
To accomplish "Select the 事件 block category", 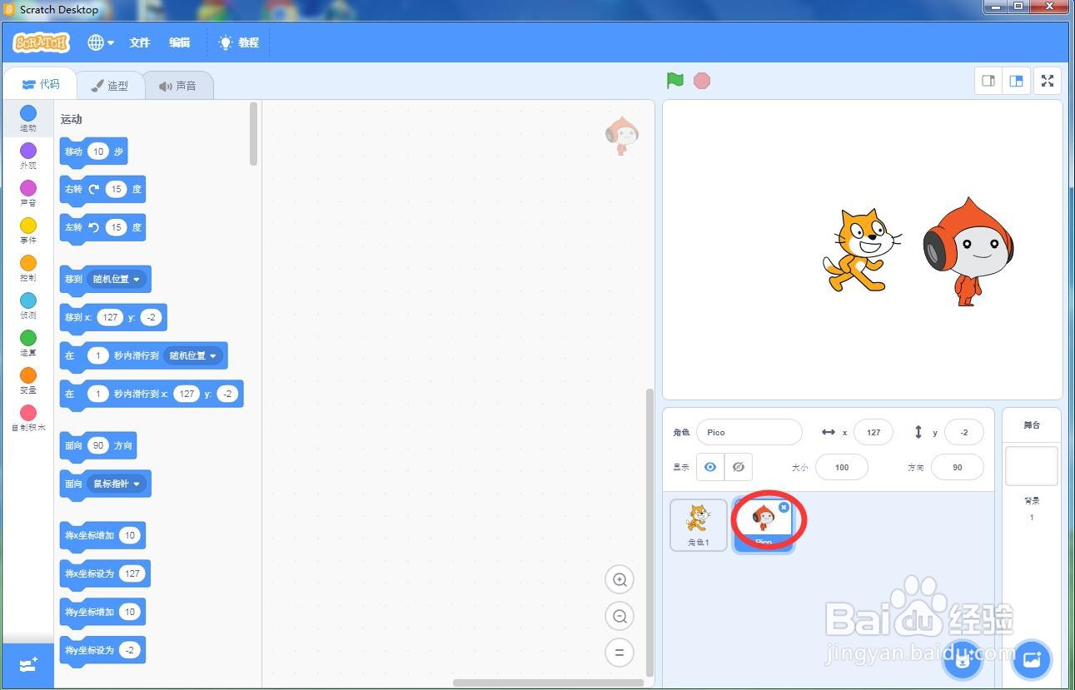I will tap(28, 230).
